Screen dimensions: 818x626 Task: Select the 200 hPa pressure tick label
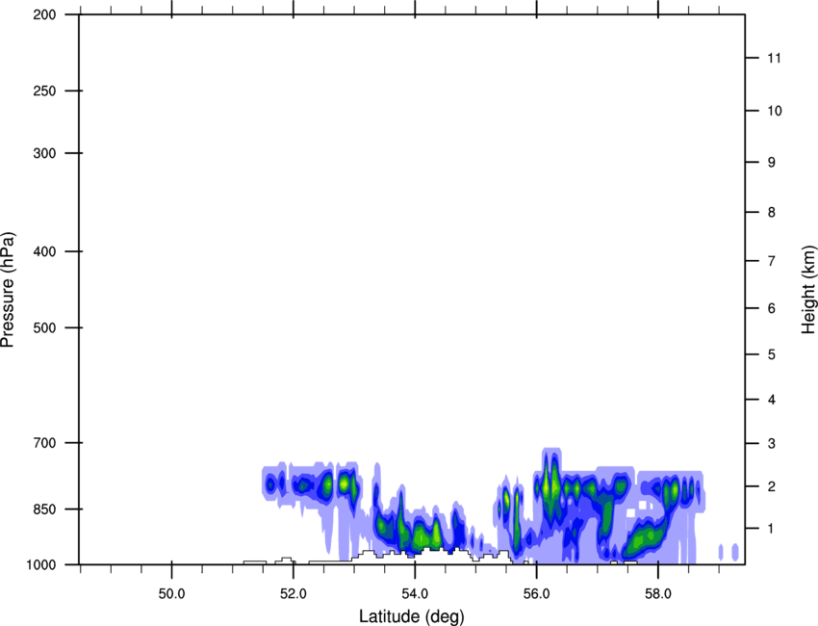point(42,15)
